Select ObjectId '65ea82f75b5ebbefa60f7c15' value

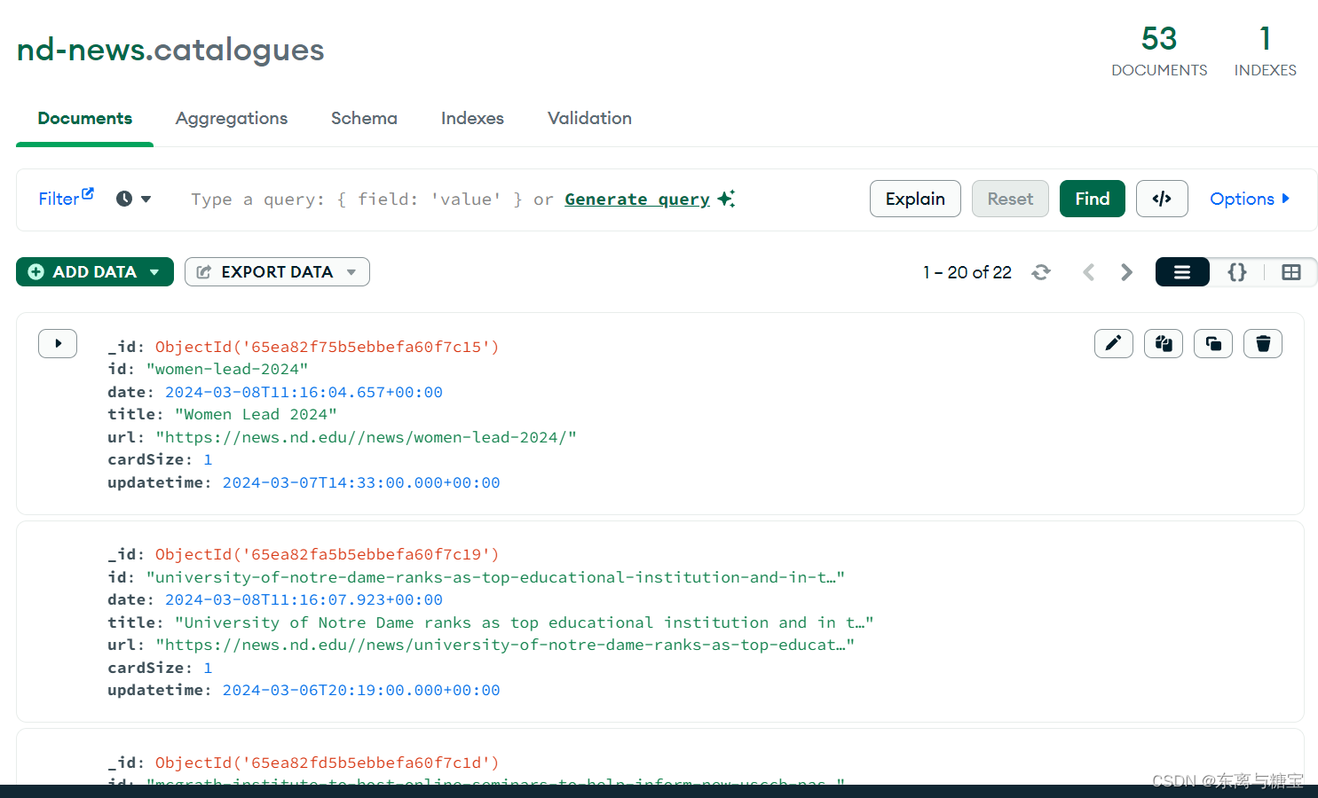click(x=328, y=347)
